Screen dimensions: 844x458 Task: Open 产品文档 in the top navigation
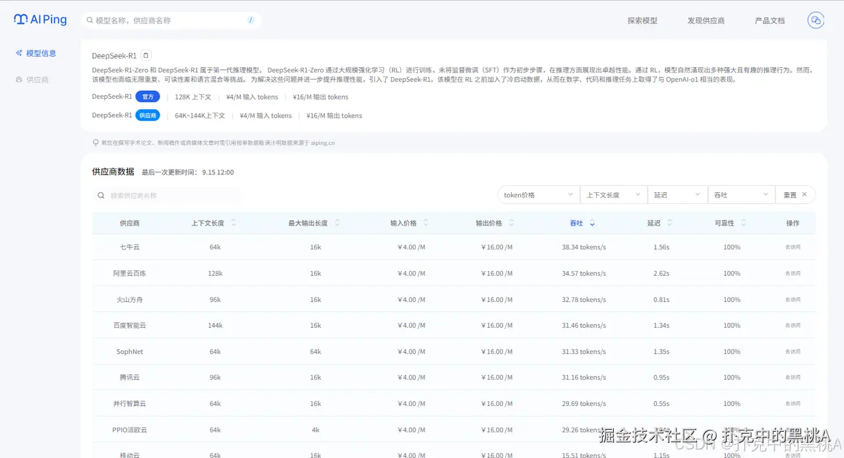point(769,20)
